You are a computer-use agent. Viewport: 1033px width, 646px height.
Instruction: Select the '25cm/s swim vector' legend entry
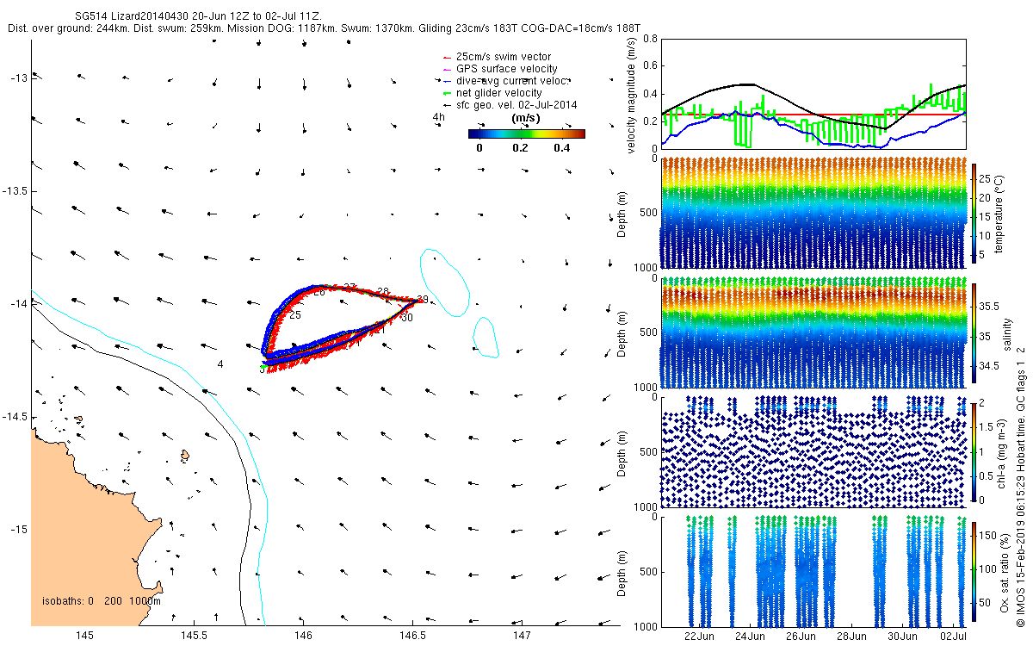click(x=505, y=57)
